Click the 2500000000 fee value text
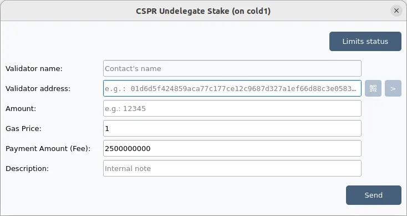 [128, 149]
